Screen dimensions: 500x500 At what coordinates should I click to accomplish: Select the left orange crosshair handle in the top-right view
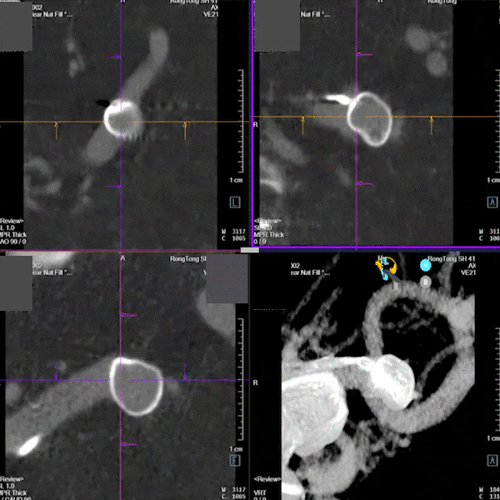[303, 125]
